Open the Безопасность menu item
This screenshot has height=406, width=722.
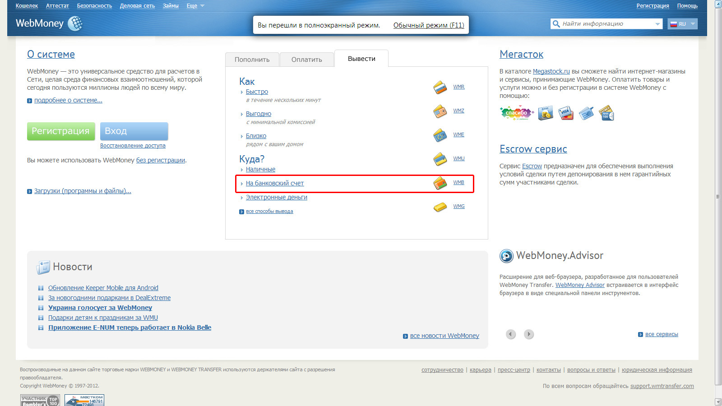94,6
